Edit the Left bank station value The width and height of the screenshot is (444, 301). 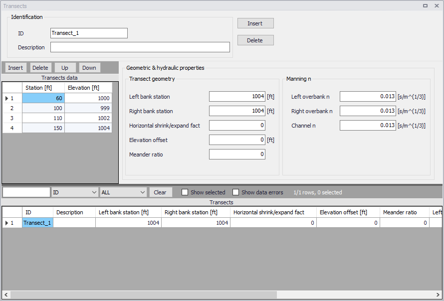pos(237,97)
